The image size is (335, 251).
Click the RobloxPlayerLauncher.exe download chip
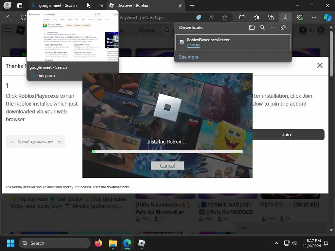pos(35,142)
